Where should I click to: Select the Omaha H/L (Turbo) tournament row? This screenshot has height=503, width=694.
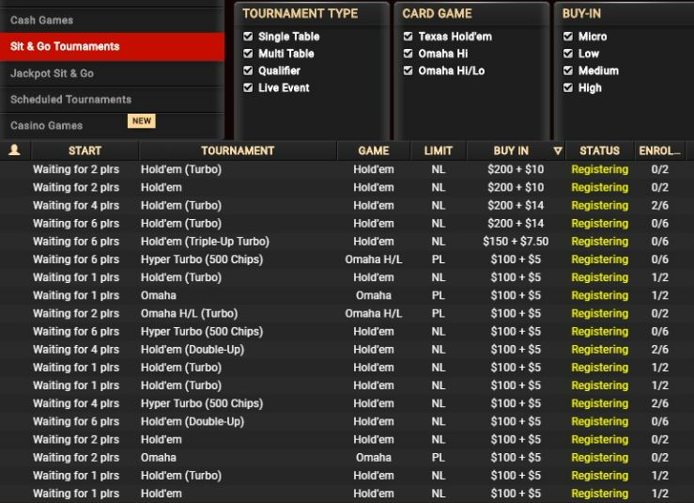click(347, 313)
